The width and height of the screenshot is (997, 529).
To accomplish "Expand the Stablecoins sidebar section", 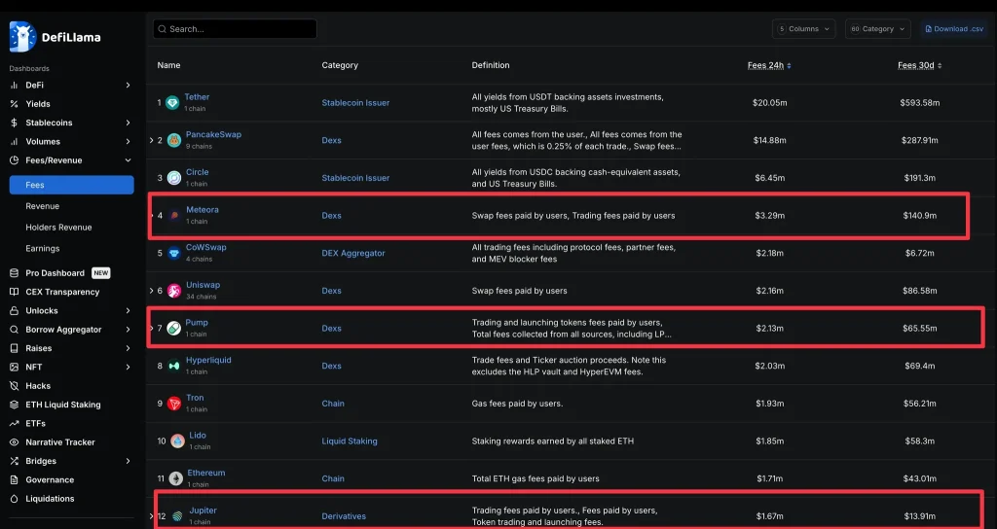I will (128, 123).
